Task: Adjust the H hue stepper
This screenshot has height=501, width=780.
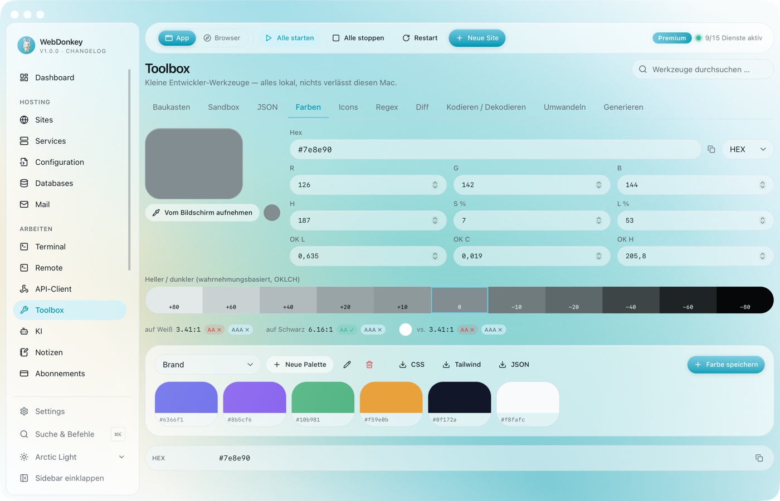Action: pyautogui.click(x=435, y=220)
